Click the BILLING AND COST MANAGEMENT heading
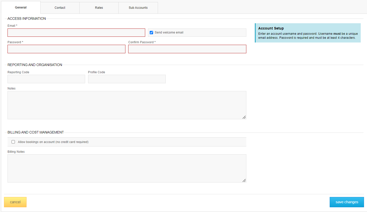367x212 pixels. [x=36, y=132]
